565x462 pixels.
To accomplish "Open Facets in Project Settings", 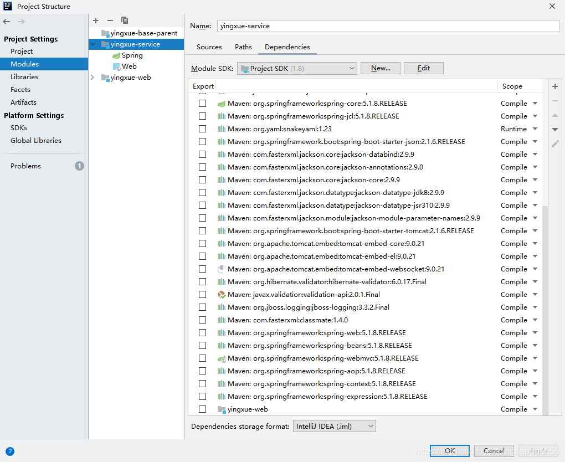I will (20, 89).
